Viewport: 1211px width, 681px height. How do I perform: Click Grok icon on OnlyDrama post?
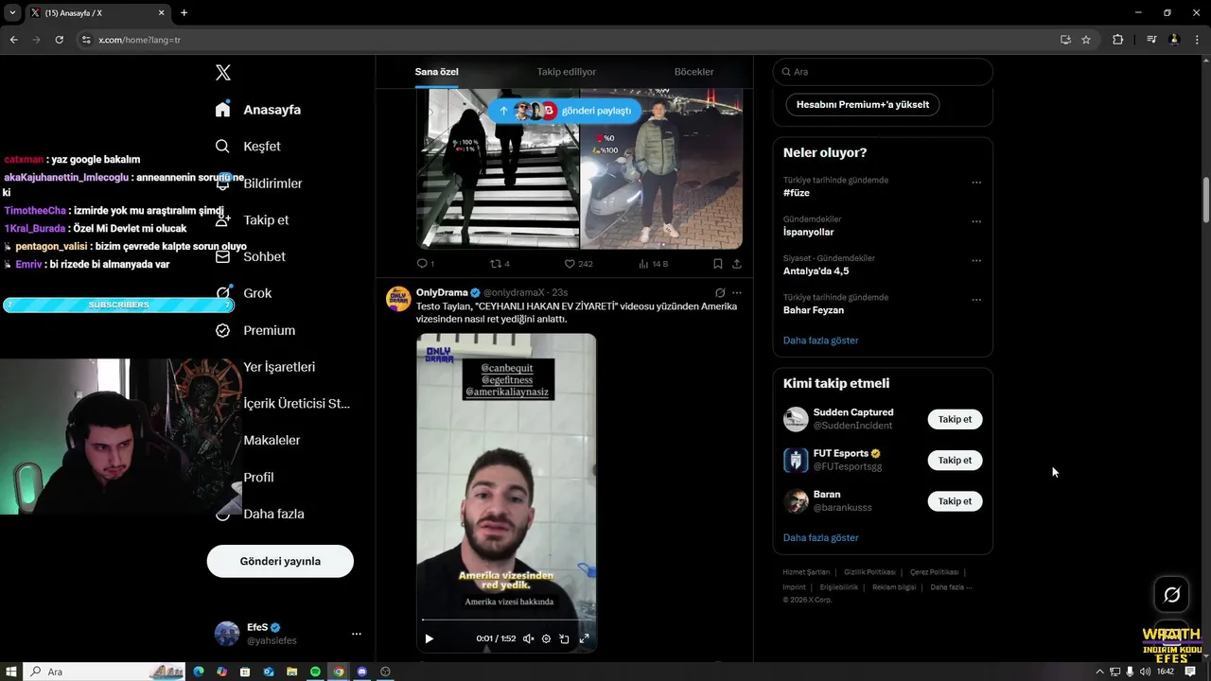720,293
